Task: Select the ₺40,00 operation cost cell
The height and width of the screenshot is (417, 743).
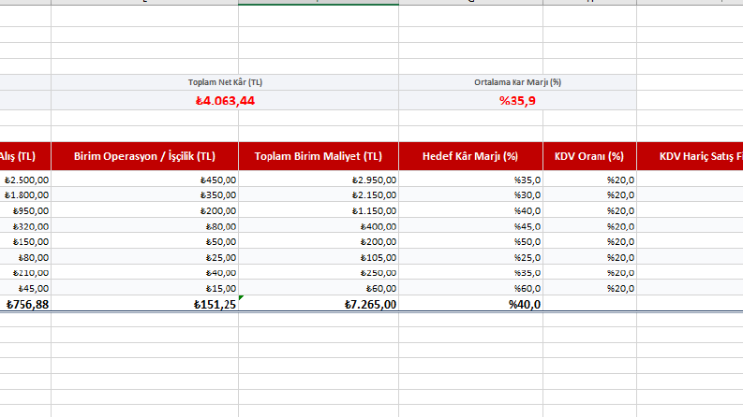Action: coord(144,273)
